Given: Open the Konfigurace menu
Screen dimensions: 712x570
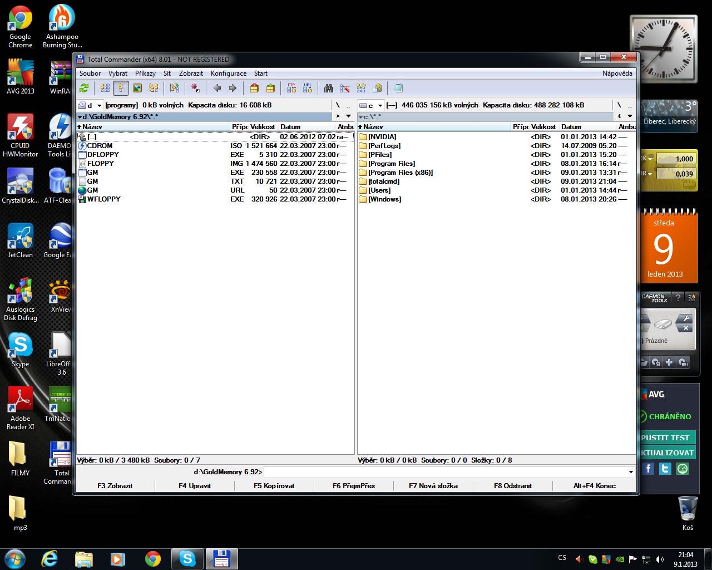Looking at the screenshot, I should [229, 73].
